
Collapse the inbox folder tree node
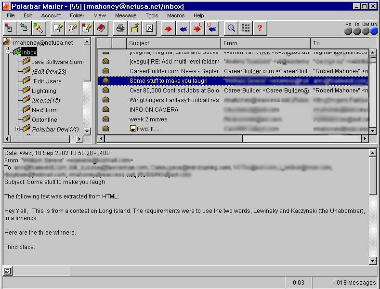[8, 52]
